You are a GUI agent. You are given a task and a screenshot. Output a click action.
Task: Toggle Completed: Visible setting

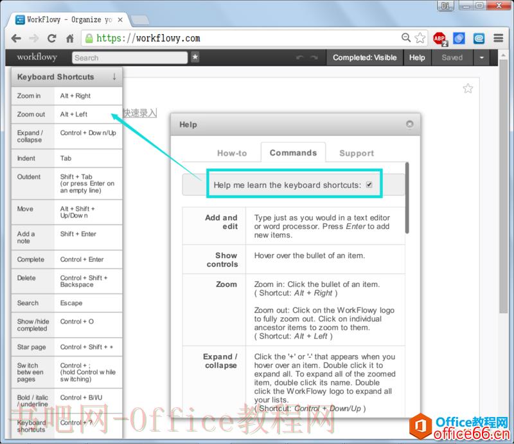[x=364, y=57]
